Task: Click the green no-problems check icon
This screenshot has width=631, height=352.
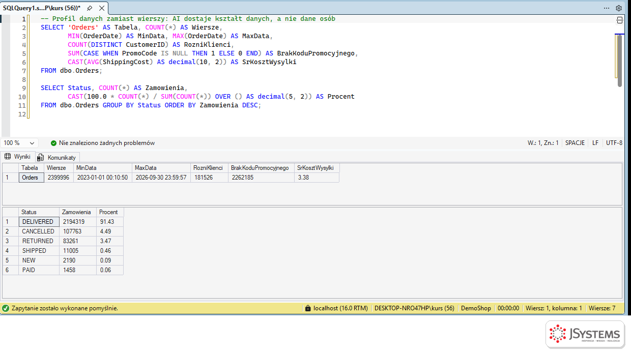Action: point(53,143)
